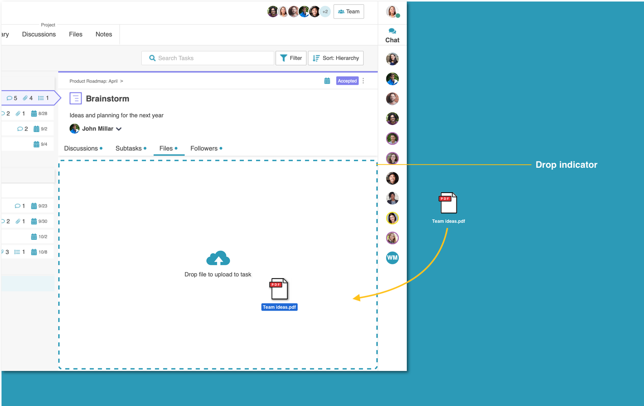Click the Accepted status badge
This screenshot has width=644, height=406.
point(347,81)
